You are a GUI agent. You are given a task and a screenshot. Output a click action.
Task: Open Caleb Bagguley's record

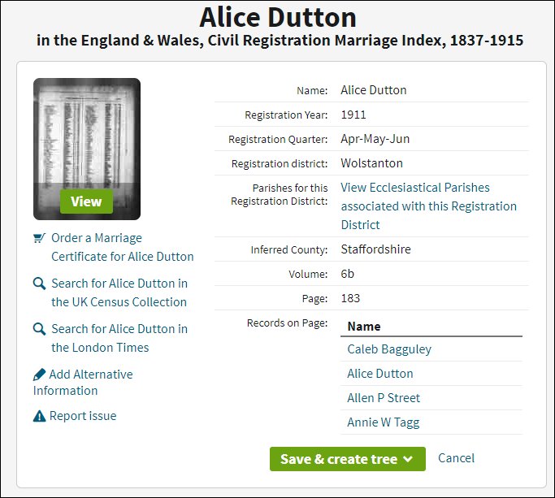click(x=389, y=349)
